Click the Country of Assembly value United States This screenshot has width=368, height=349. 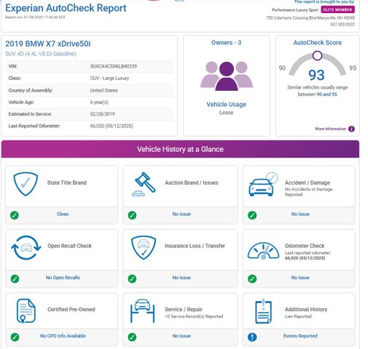104,90
